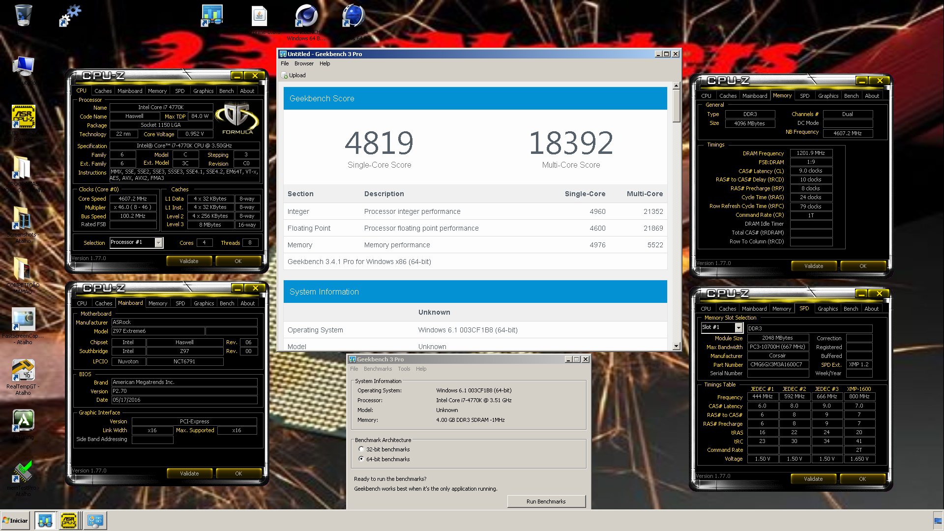This screenshot has height=531, width=944.
Task: Click the 4819 Single-Core Score
Action: pyautogui.click(x=379, y=143)
